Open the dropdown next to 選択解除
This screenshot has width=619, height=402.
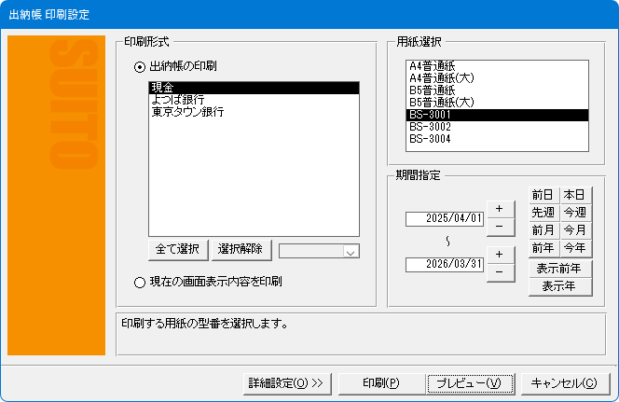(x=351, y=251)
